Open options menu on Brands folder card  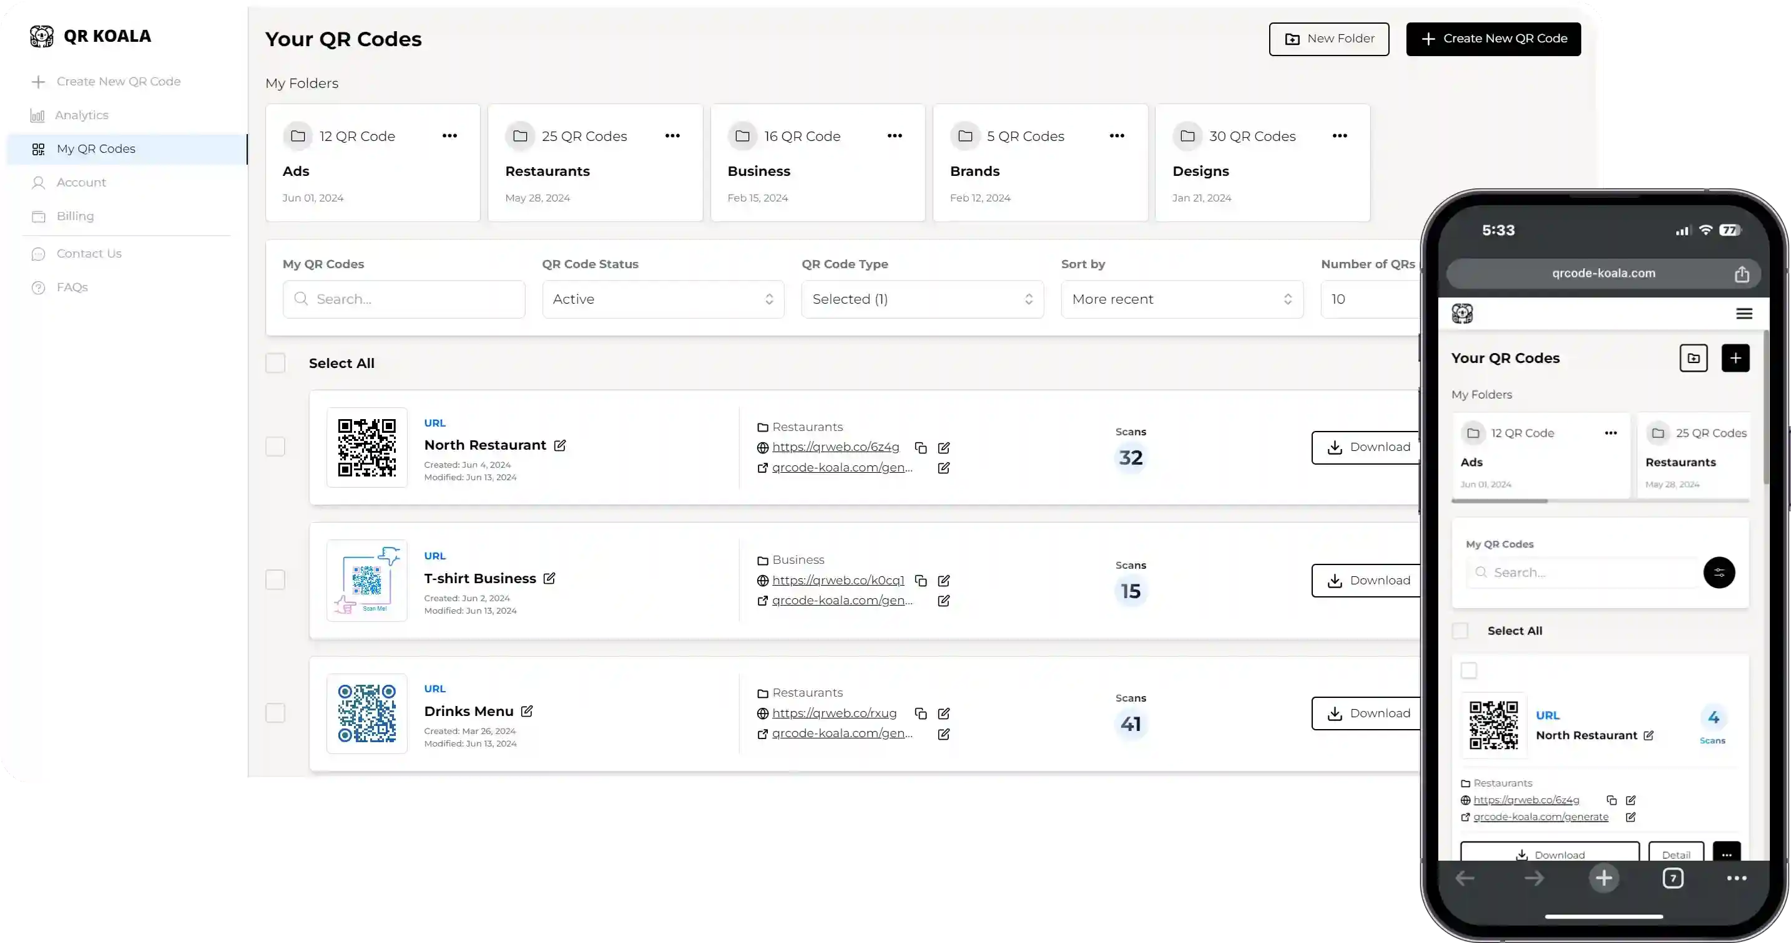pyautogui.click(x=1117, y=136)
